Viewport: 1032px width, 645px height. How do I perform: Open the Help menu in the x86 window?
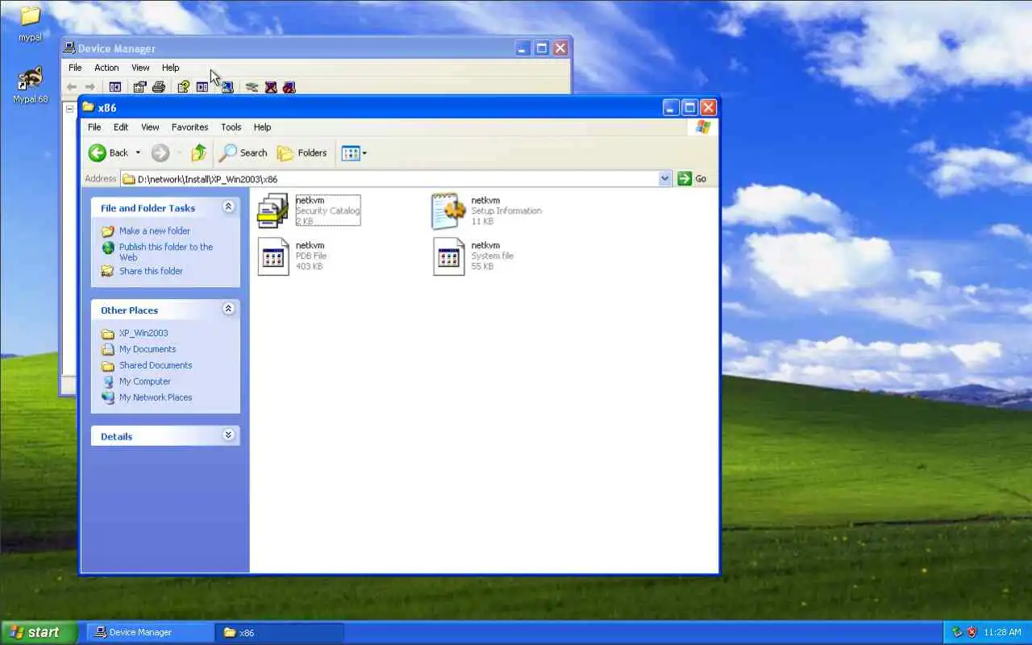(x=262, y=127)
